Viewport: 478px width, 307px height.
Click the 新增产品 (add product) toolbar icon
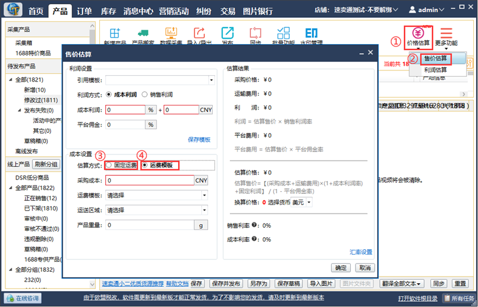click(115, 33)
